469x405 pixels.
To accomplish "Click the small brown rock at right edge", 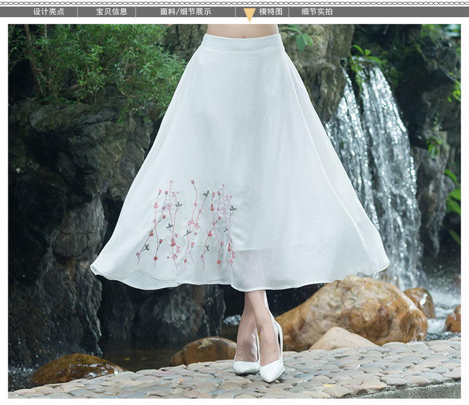I will pos(453,320).
